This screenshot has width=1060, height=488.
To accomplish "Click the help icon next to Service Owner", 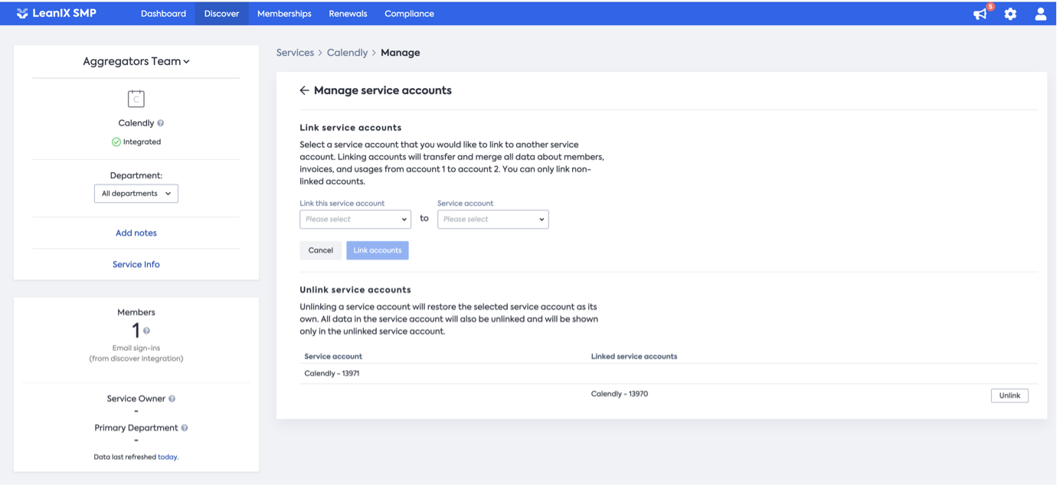I will tap(172, 399).
